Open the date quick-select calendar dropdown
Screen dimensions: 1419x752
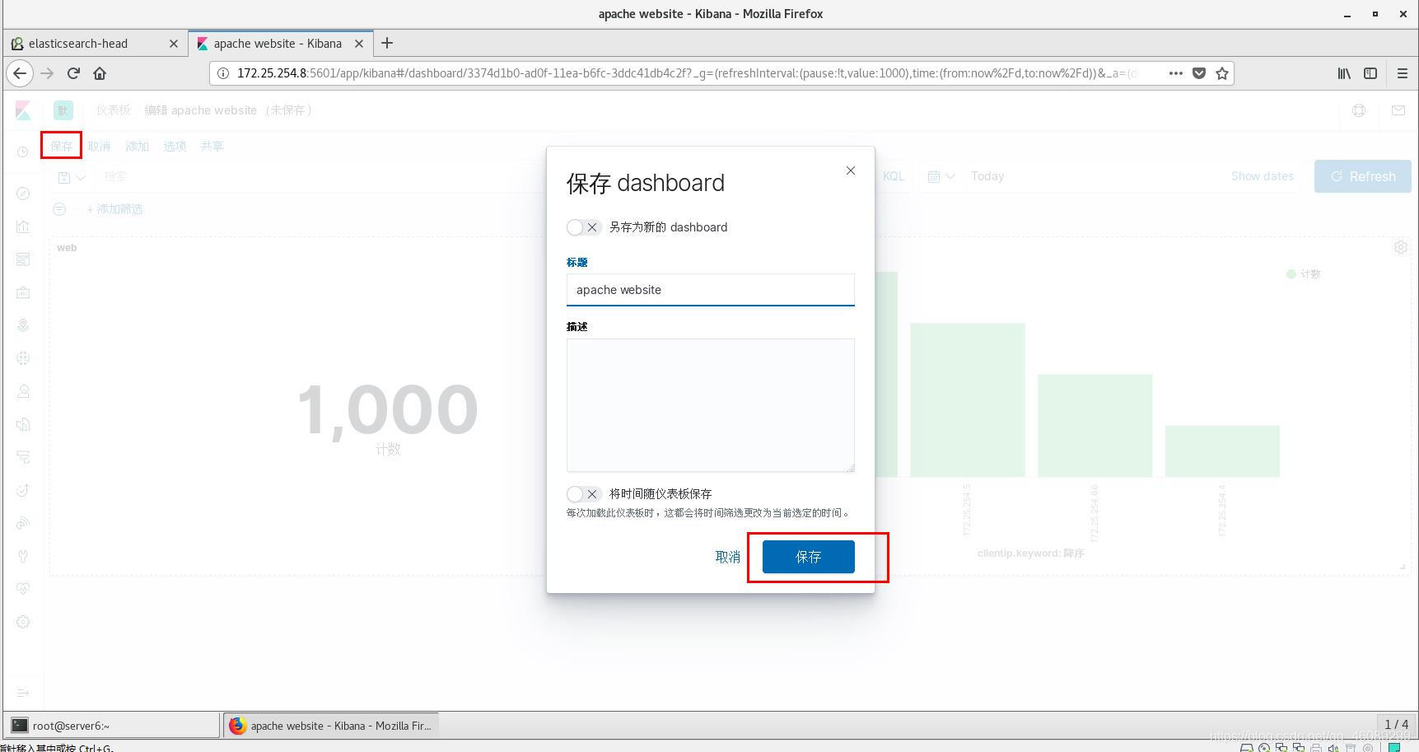pos(941,176)
